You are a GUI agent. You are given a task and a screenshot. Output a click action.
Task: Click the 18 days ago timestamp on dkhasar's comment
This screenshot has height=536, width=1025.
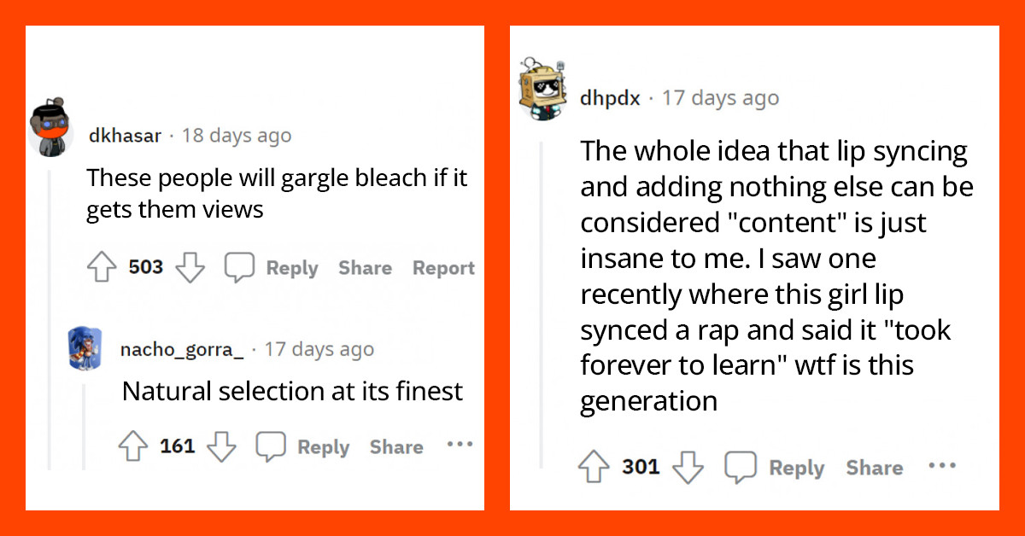[237, 135]
